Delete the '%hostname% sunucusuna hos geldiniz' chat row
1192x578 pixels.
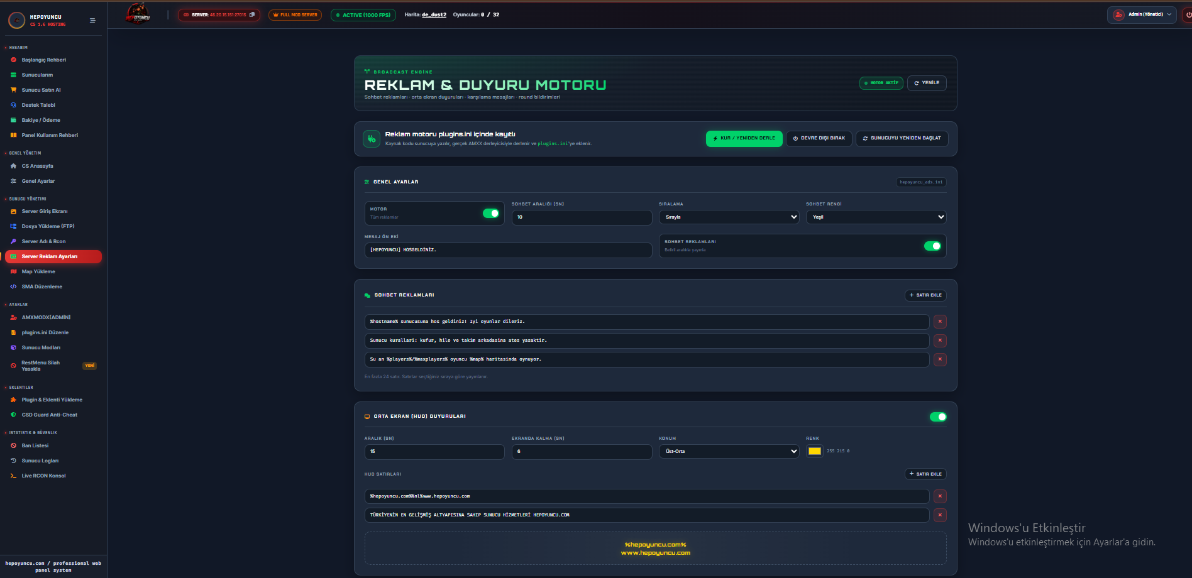click(940, 322)
